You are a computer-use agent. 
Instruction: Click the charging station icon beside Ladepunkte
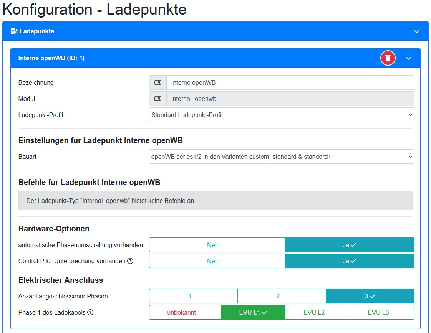pos(14,31)
